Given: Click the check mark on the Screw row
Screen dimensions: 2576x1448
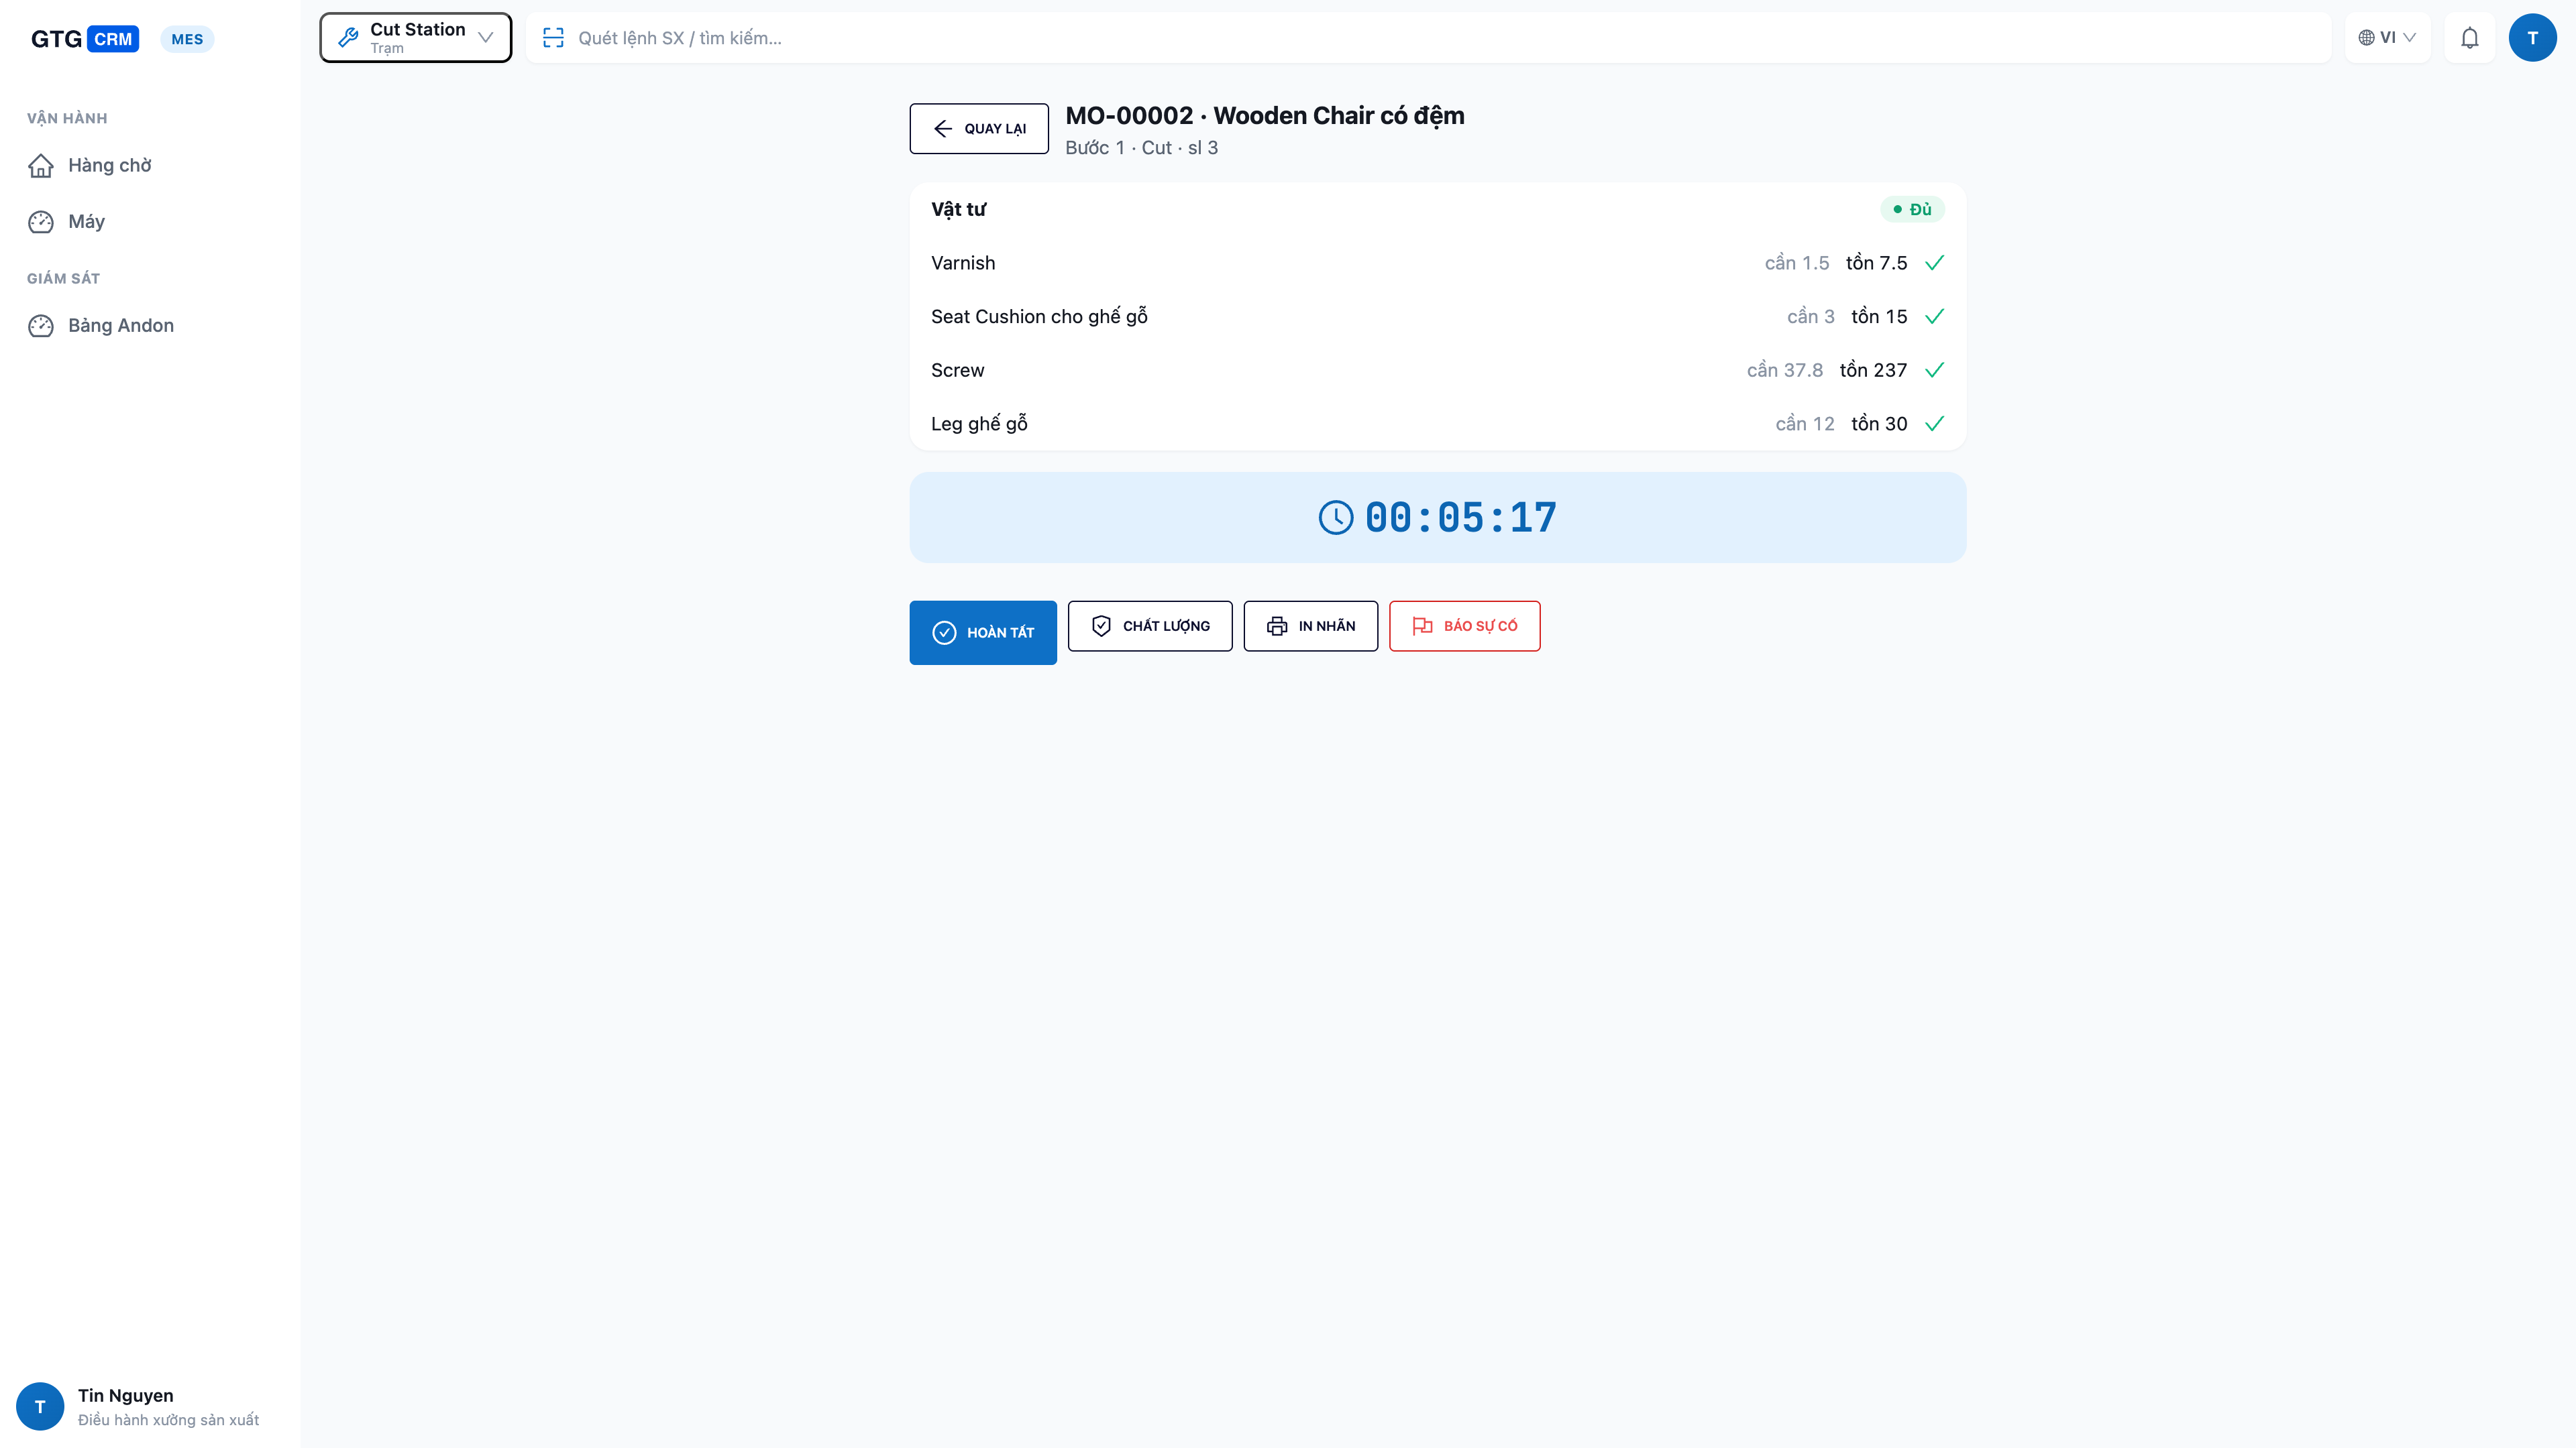Looking at the screenshot, I should pos(1934,370).
